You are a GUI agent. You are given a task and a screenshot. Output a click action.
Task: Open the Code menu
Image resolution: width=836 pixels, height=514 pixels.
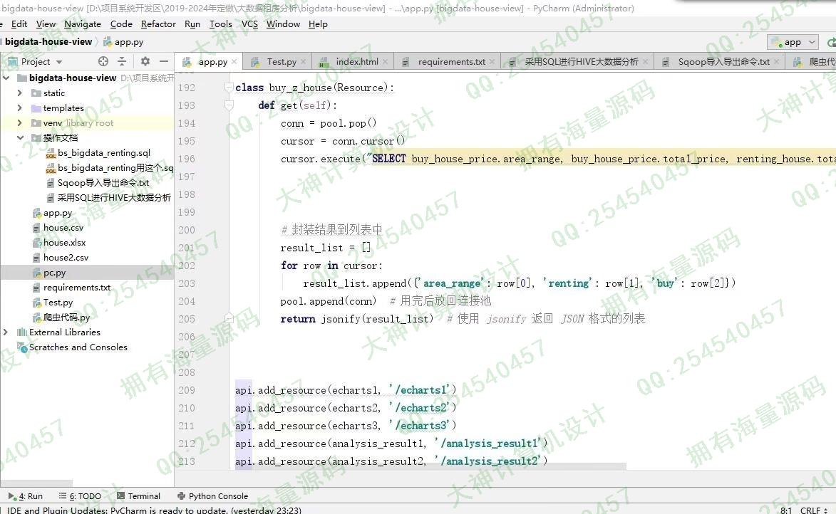pyautogui.click(x=121, y=24)
